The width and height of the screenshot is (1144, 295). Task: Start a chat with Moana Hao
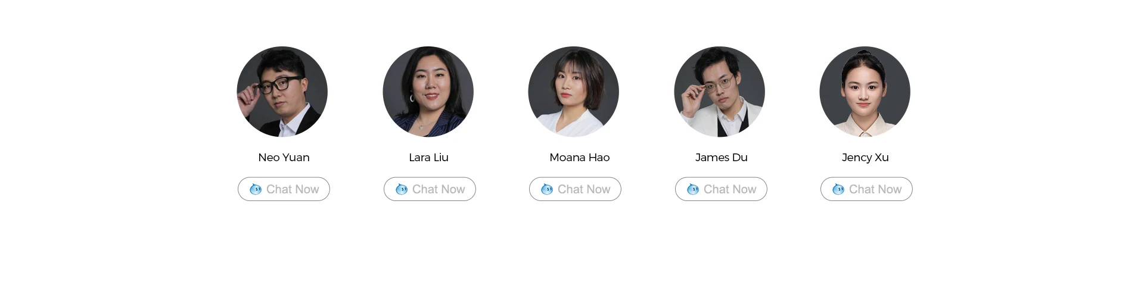(x=575, y=189)
